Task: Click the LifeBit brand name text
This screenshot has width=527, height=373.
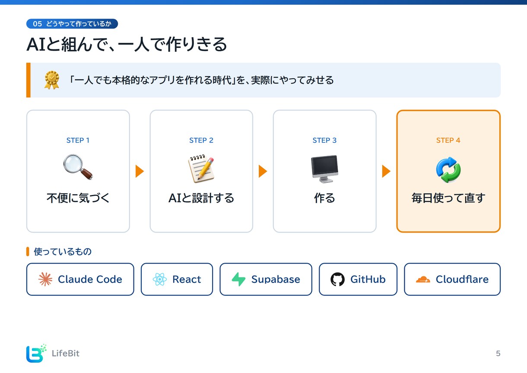Action: [66, 354]
